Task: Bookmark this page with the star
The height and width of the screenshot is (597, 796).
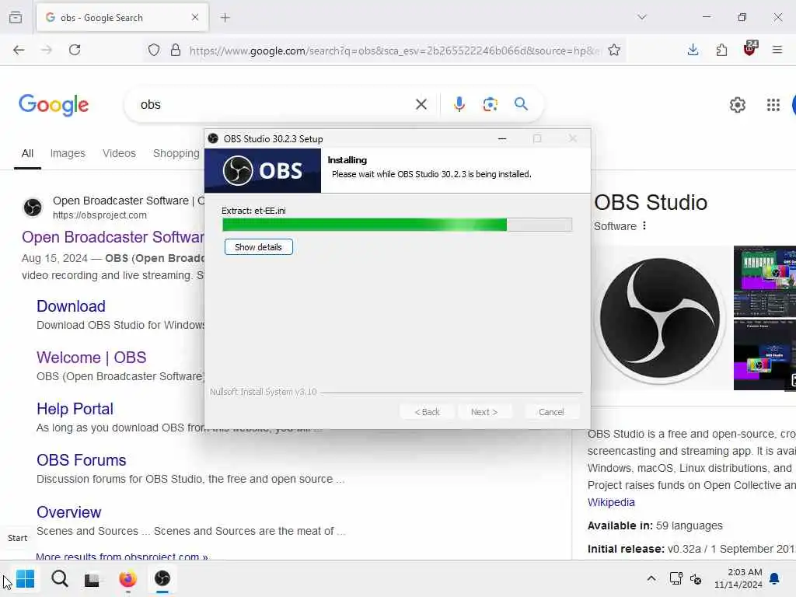Action: (x=614, y=50)
